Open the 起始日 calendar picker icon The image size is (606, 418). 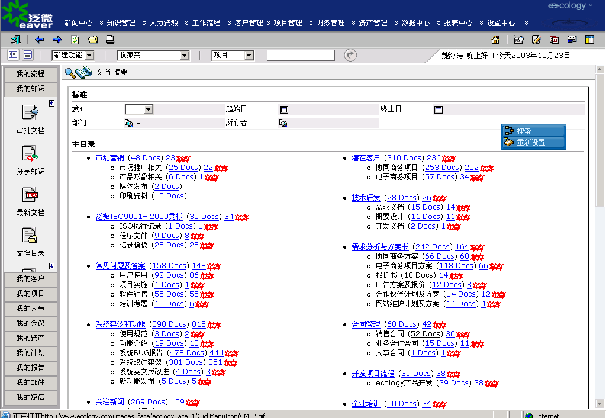pyautogui.click(x=283, y=110)
